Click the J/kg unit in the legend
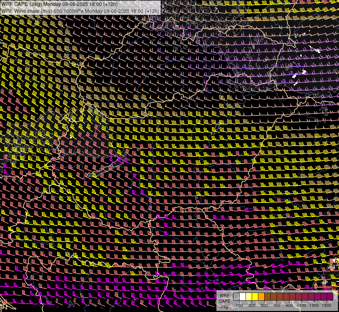The width and height of the screenshot is (339, 312). tap(224, 307)
